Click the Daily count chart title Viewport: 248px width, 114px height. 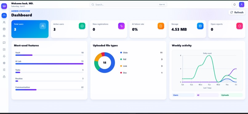coord(207,53)
